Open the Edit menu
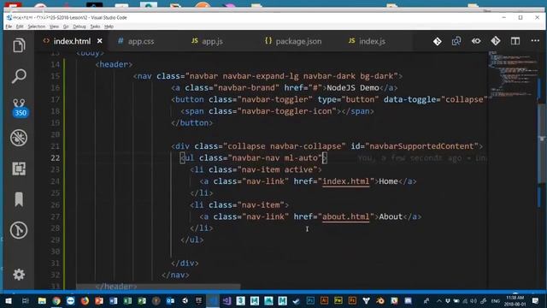This screenshot has height=308, width=547. click(x=20, y=27)
